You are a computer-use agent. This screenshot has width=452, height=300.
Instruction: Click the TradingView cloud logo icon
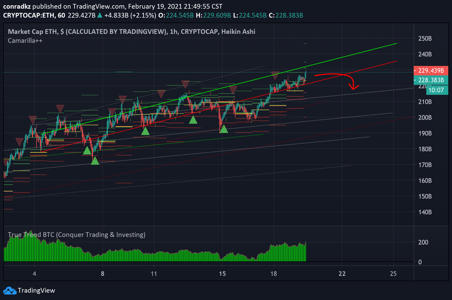pos(10,291)
